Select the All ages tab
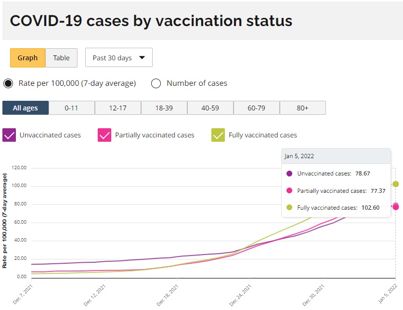Viewport: 403px width, 310px height. tap(26, 108)
